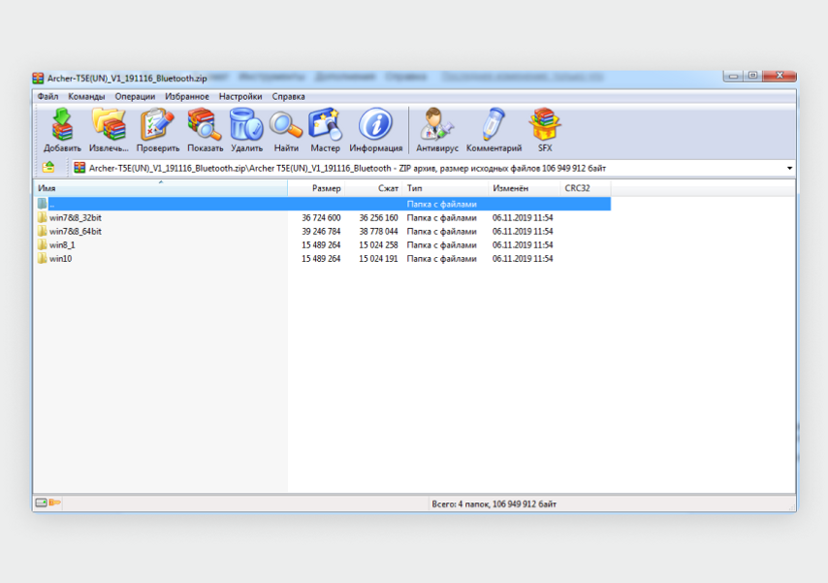
Task: Click packed value 15 024 191
Action: click(379, 259)
